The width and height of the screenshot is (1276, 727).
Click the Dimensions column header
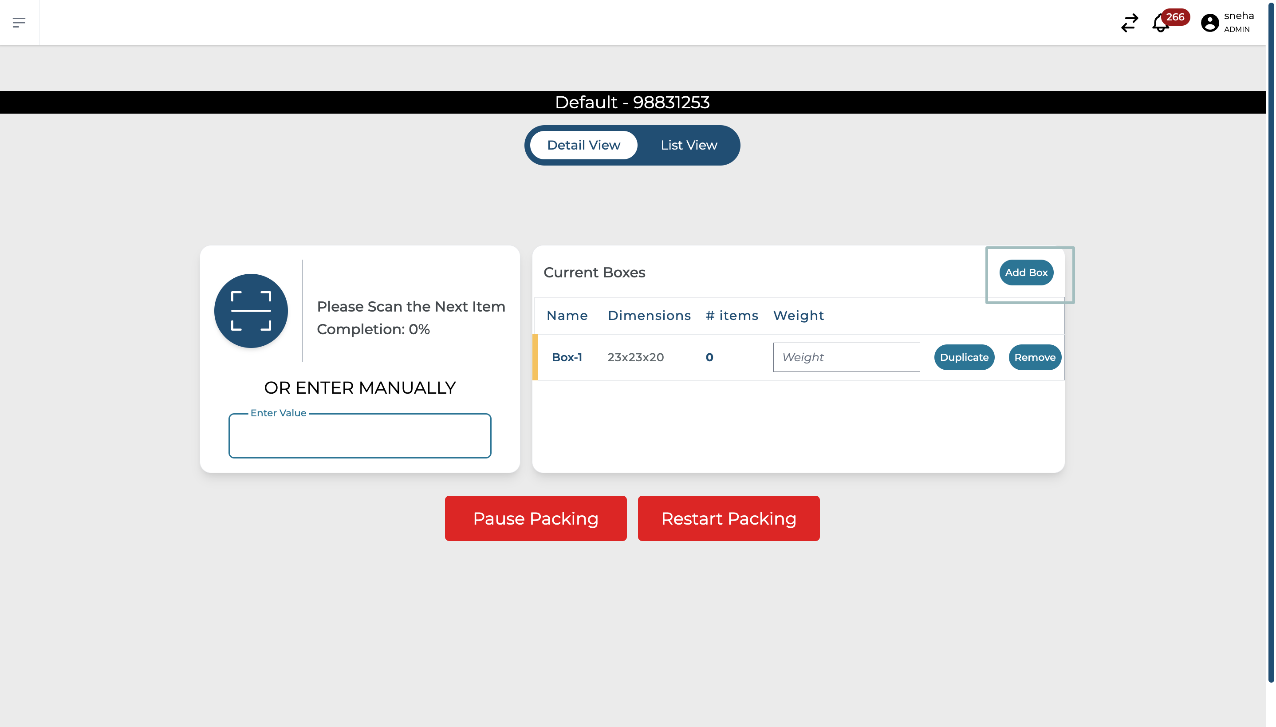(649, 316)
